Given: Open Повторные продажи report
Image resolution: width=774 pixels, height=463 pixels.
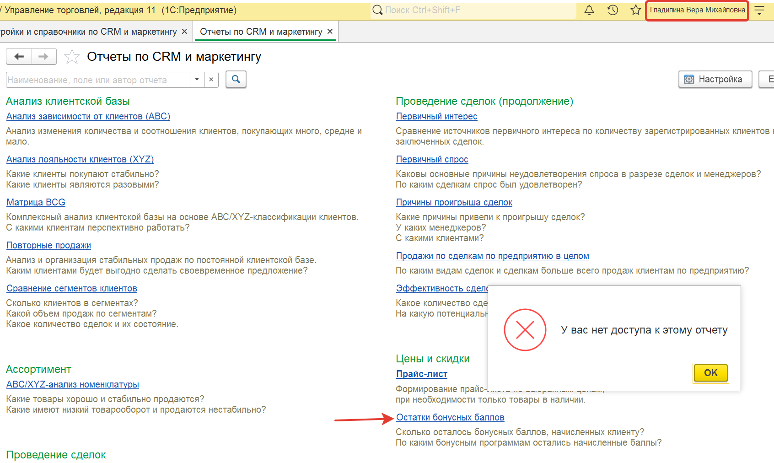Looking at the screenshot, I should (48, 245).
